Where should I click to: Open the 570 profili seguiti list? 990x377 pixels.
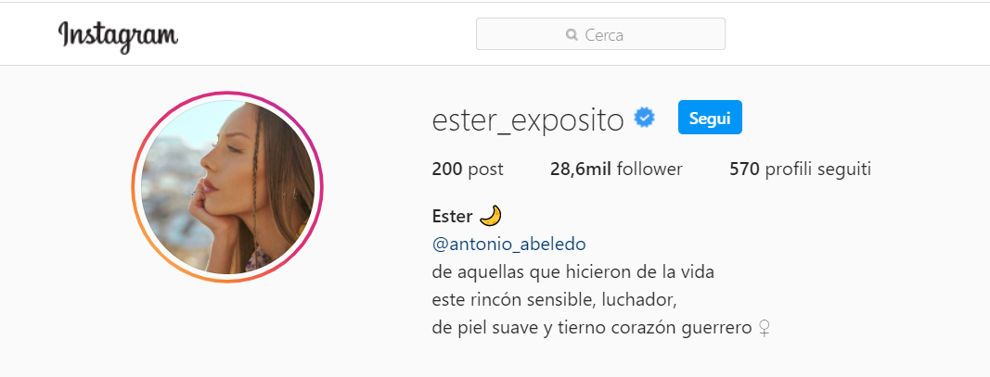click(800, 169)
